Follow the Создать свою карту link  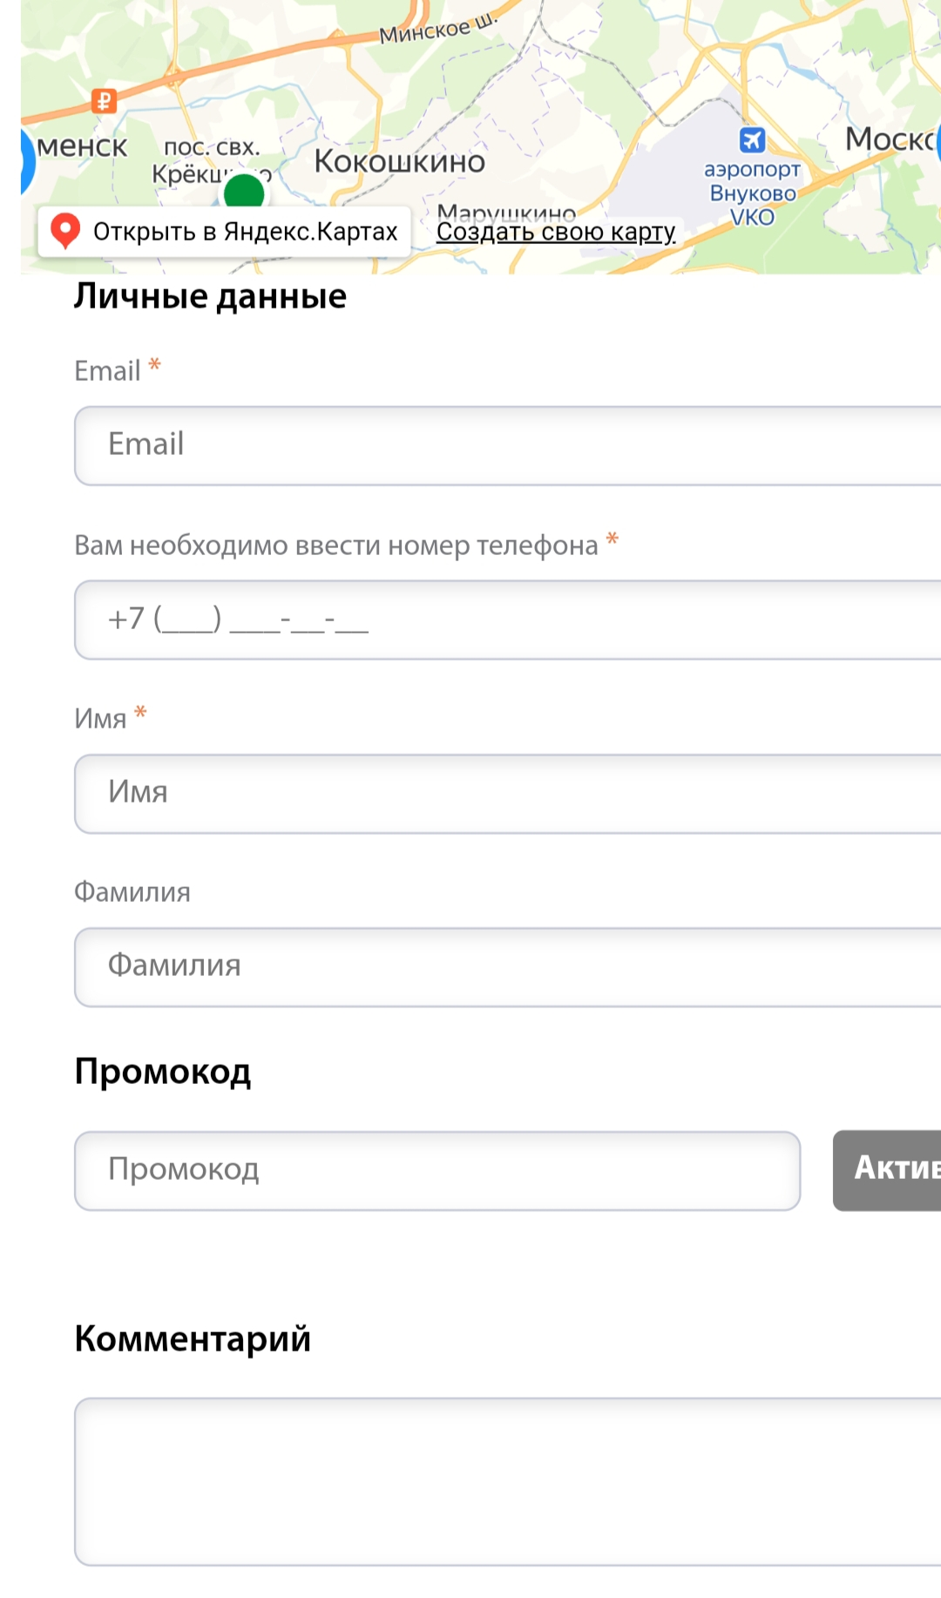[x=556, y=232]
